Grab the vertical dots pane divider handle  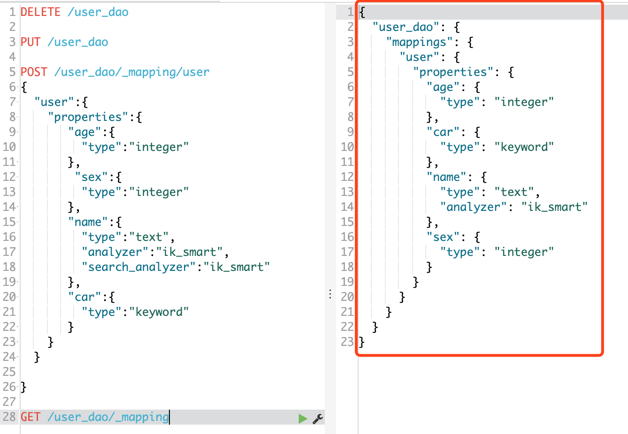330,294
